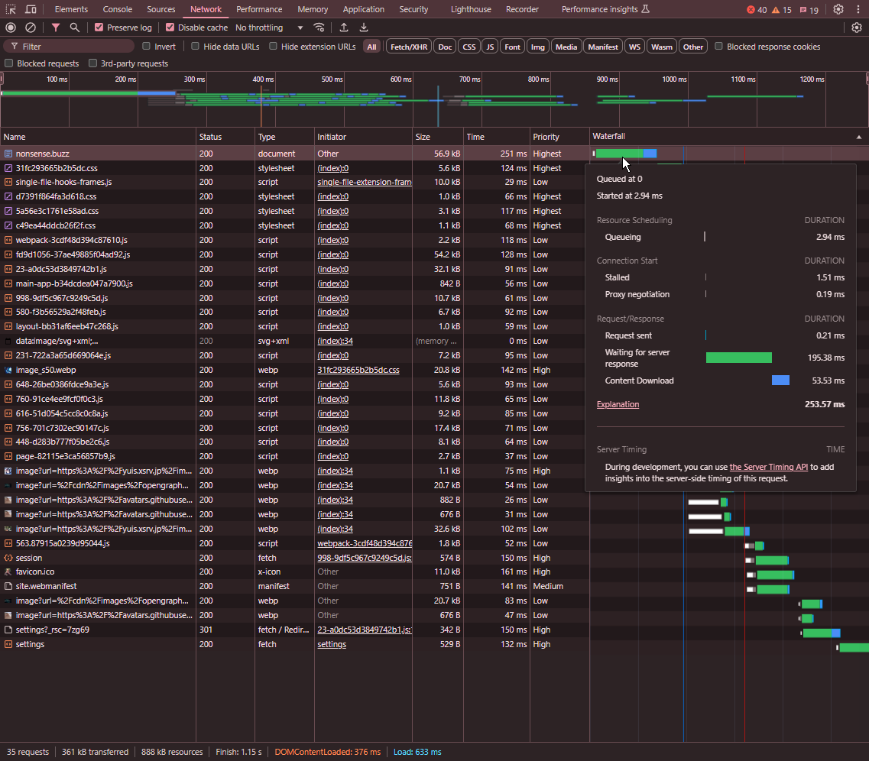Open network conditions Wi-Fi icon

click(x=319, y=28)
